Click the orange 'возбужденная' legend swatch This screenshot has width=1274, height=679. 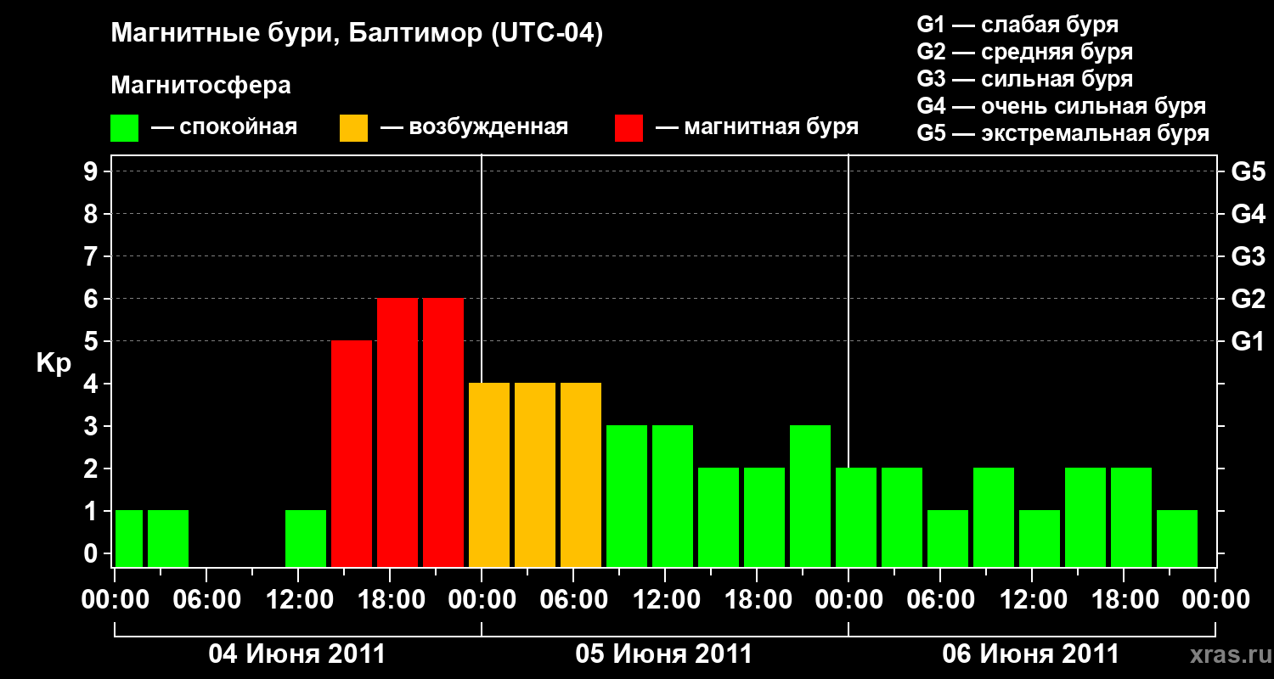coord(353,128)
